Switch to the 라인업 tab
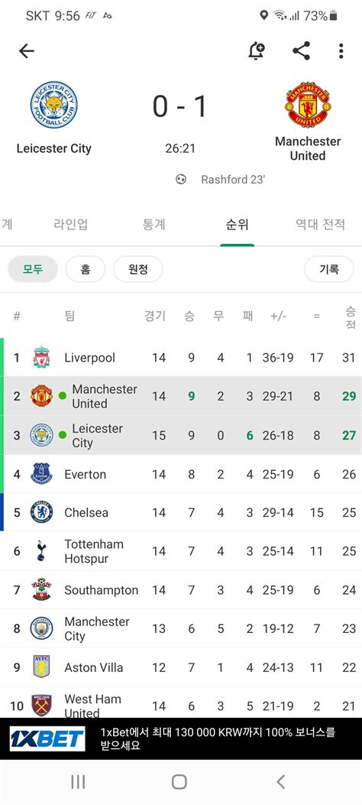362x805 pixels. point(71,224)
